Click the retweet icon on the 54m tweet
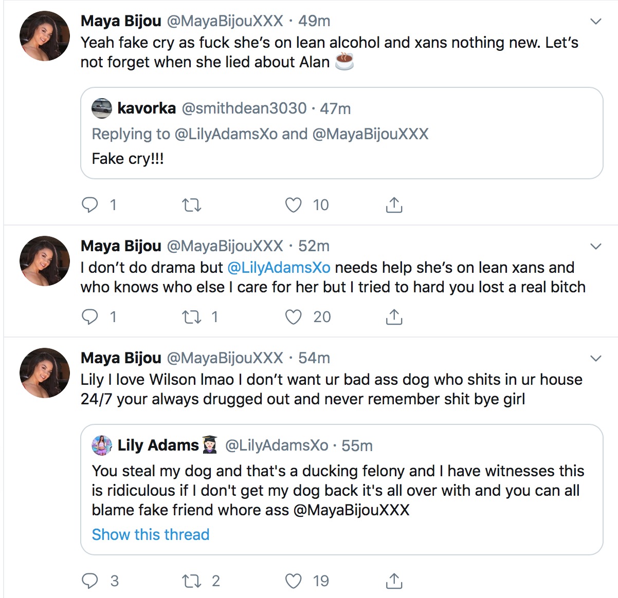 (x=191, y=581)
